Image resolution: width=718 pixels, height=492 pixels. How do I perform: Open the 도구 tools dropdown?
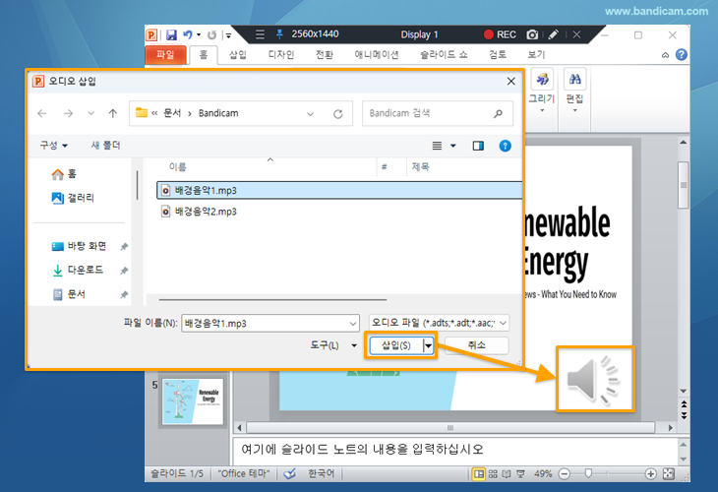click(333, 345)
